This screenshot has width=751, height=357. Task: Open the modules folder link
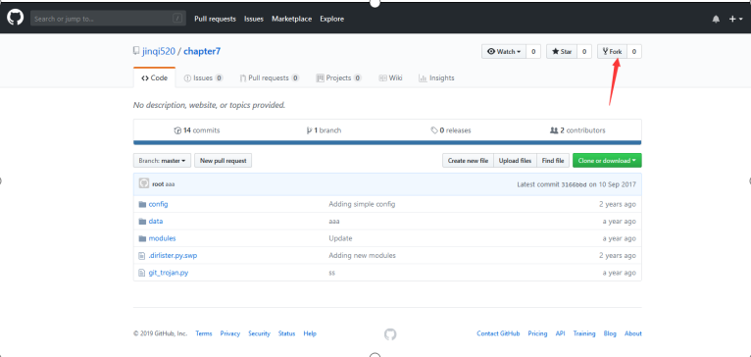click(163, 238)
